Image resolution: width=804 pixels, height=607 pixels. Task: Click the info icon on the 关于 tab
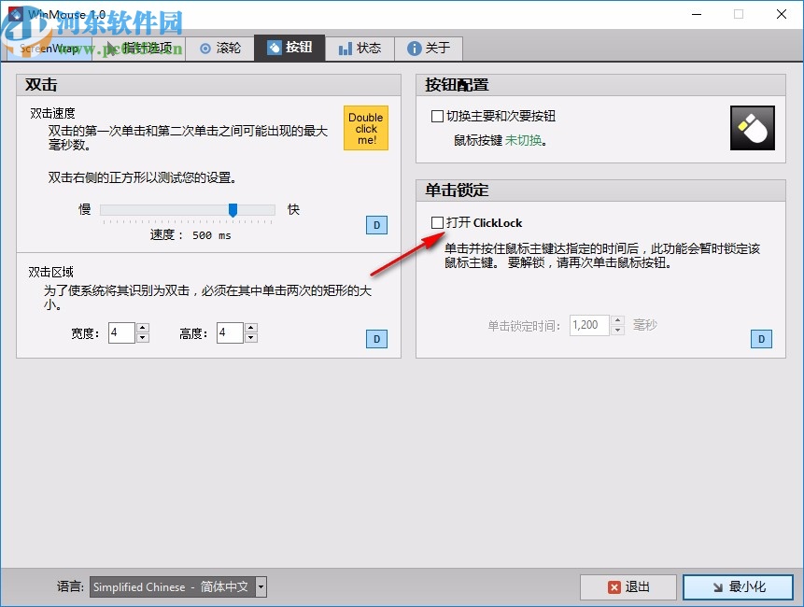click(x=414, y=49)
